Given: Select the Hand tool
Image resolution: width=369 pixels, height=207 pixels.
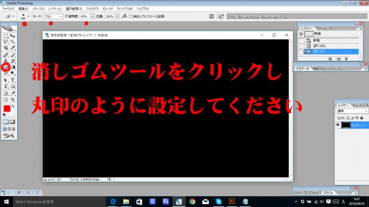Looking at the screenshot, I should [x=6, y=99].
